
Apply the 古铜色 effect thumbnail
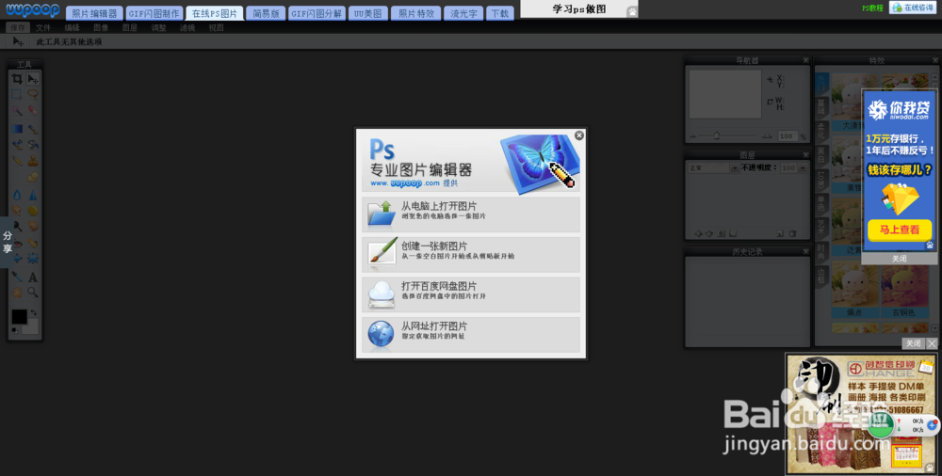click(x=904, y=293)
